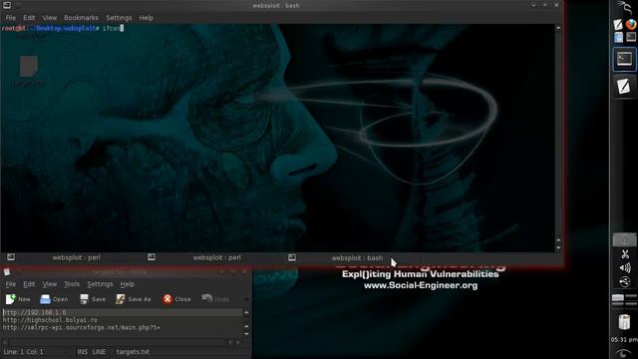
Task: Click New in KWrite toolbar
Action: click(x=18, y=299)
